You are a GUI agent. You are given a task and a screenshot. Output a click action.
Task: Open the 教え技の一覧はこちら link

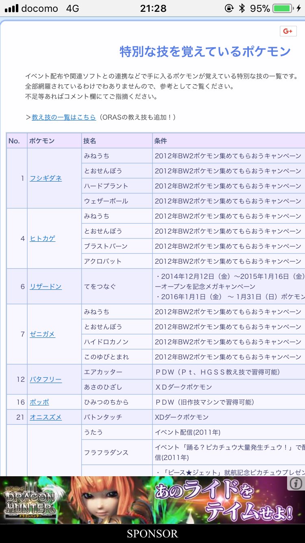coord(64,117)
